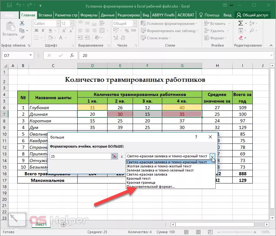
Task: Open Условное форматирование dropdown
Action: [x=169, y=23]
